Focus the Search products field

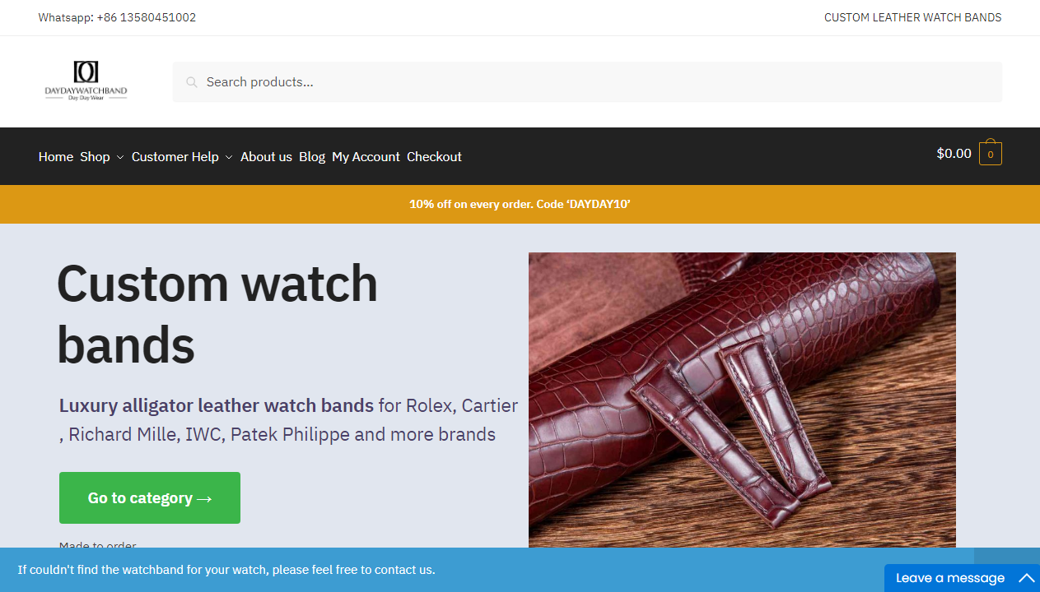(x=587, y=82)
